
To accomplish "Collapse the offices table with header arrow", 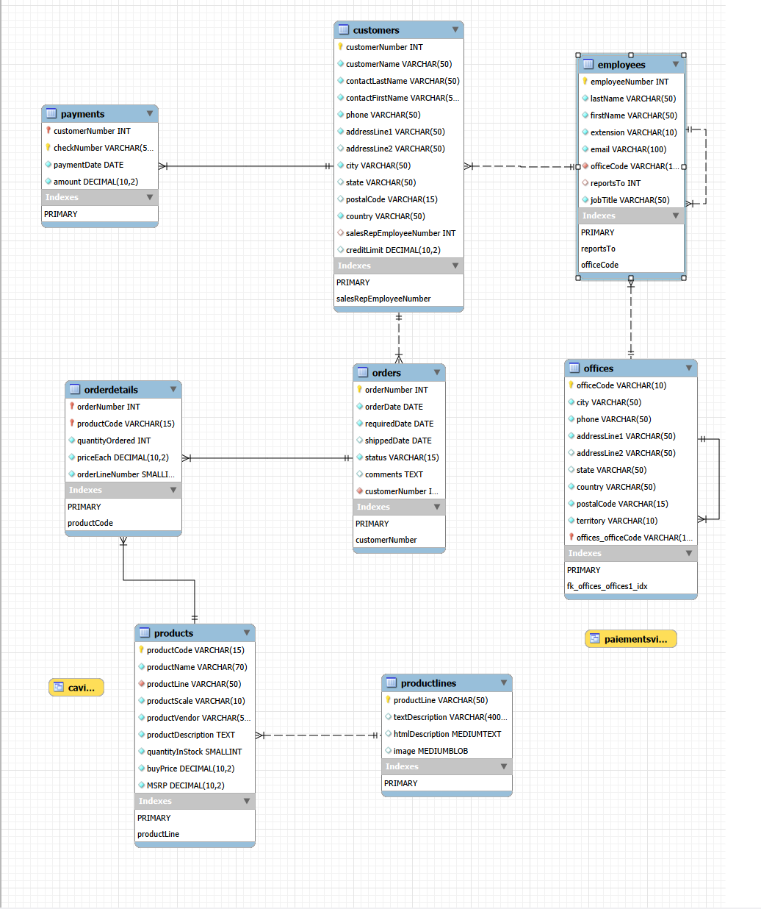I will (x=689, y=368).
